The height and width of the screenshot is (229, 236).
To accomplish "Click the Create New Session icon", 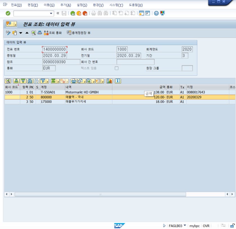I will [x=141, y=14].
